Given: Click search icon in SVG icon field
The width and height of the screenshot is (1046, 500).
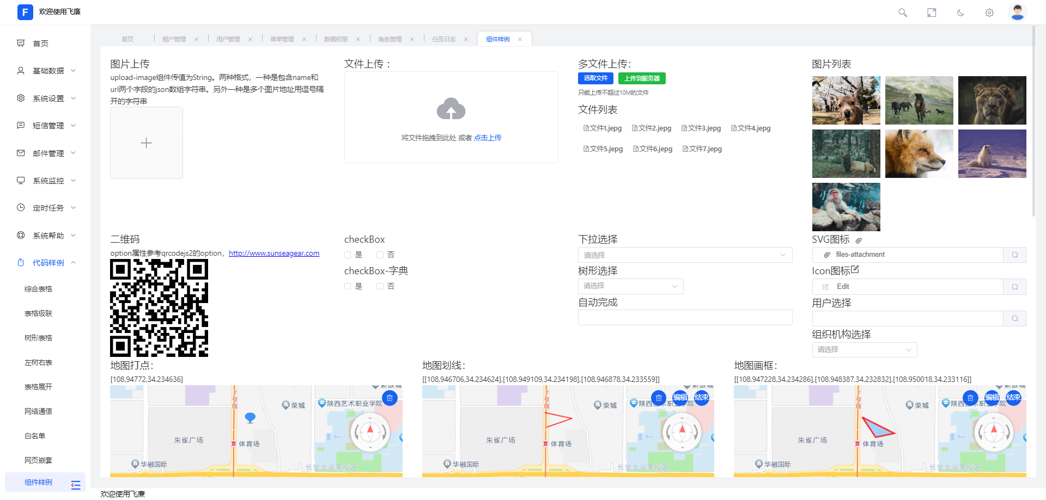Looking at the screenshot, I should [1014, 255].
